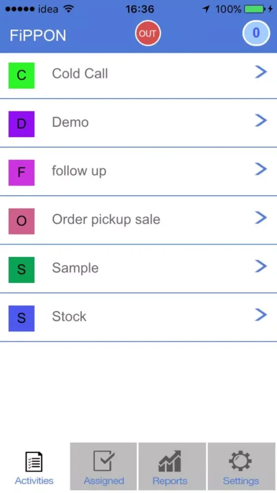Viewport: 277px width, 493px height.
Task: Open the notification counter badge showing 0
Action: click(x=256, y=33)
